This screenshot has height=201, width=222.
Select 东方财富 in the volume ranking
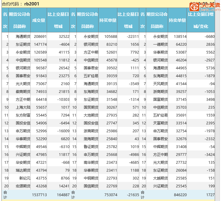click(23, 115)
